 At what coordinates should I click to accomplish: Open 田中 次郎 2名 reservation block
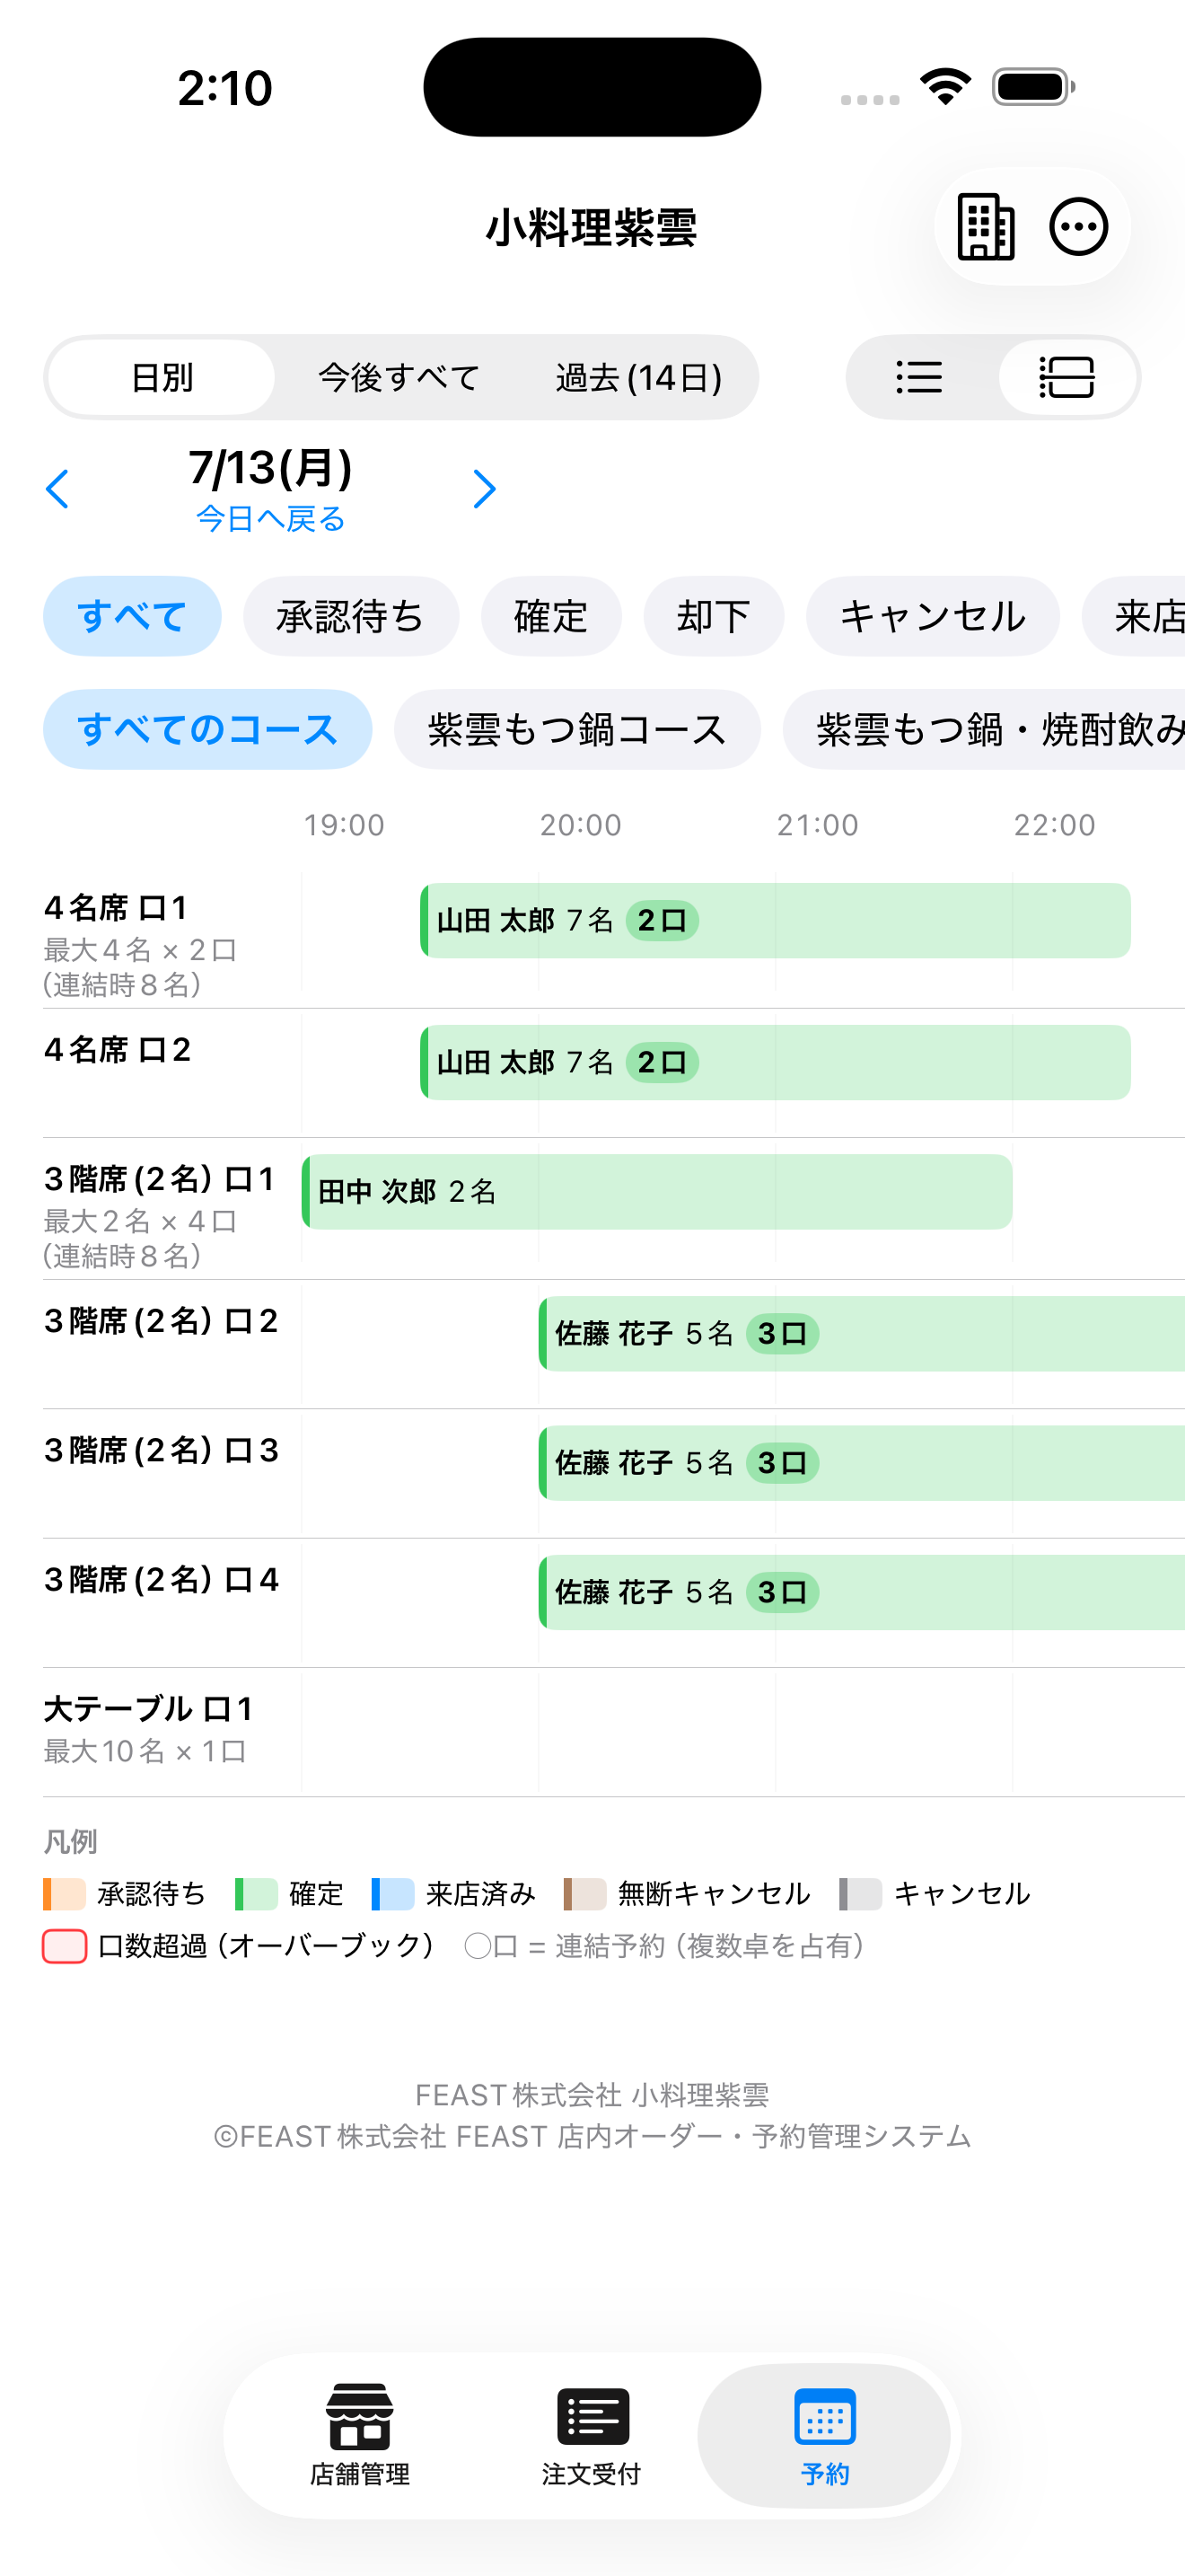point(657,1191)
